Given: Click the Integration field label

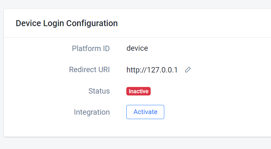Looking at the screenshot, I should click(92, 112).
